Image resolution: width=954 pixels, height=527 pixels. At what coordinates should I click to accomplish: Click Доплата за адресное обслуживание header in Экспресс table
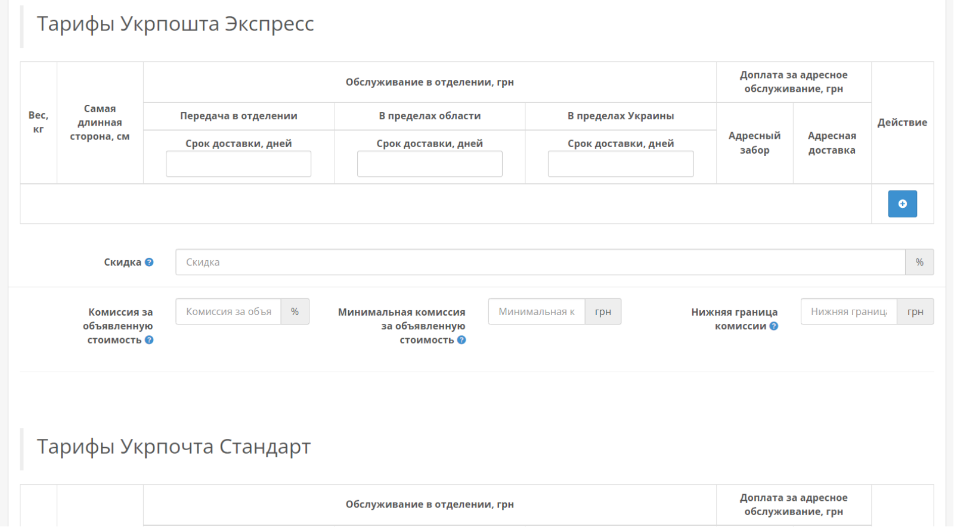[794, 82]
